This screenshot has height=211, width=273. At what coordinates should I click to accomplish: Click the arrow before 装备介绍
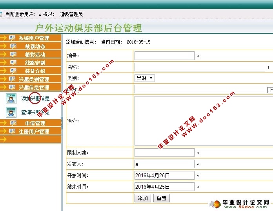coord(3,71)
